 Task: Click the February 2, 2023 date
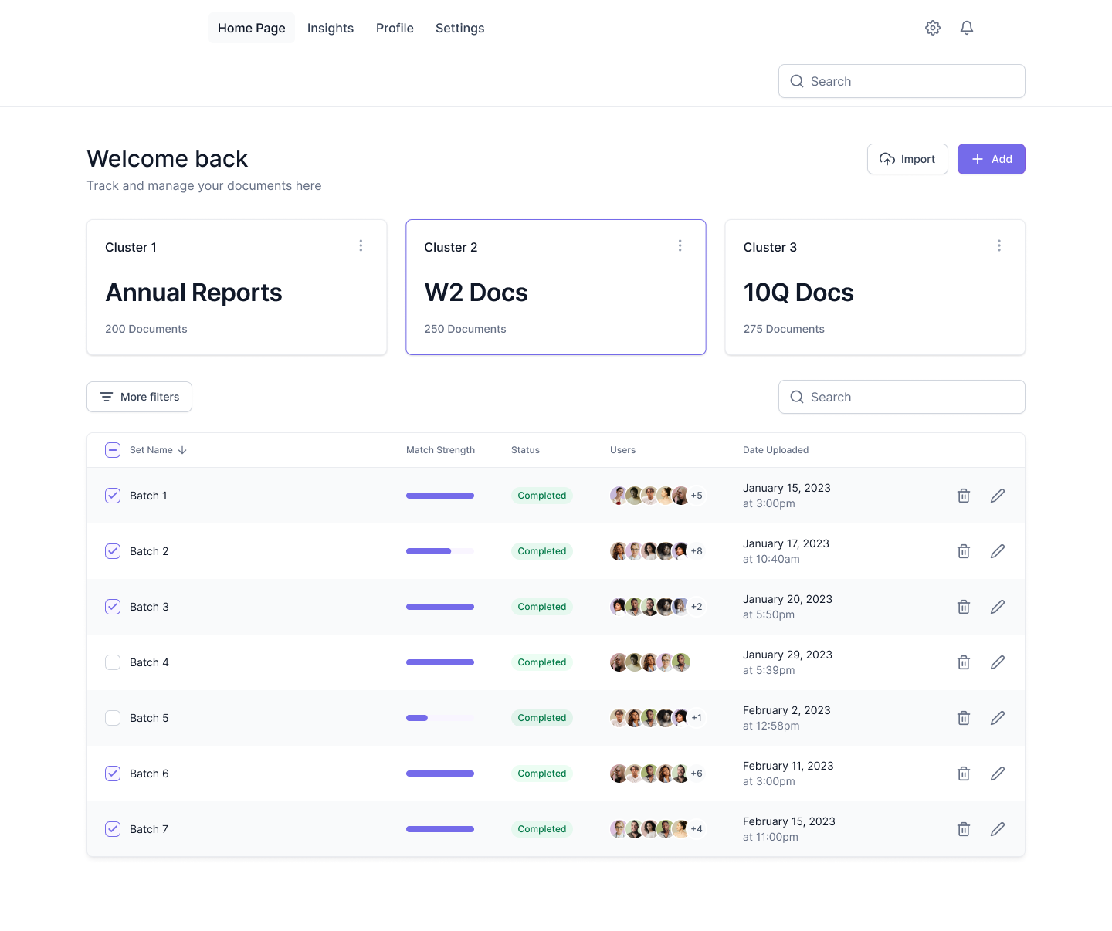[x=787, y=710]
